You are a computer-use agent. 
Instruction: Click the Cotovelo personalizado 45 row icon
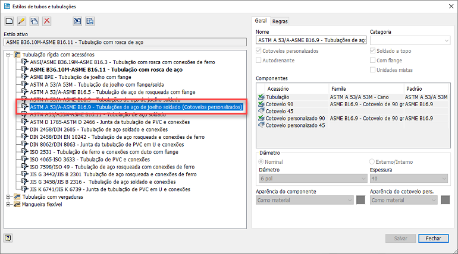tap(262, 125)
